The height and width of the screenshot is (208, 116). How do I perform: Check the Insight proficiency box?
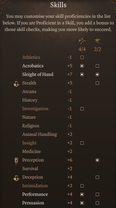coord(82,143)
